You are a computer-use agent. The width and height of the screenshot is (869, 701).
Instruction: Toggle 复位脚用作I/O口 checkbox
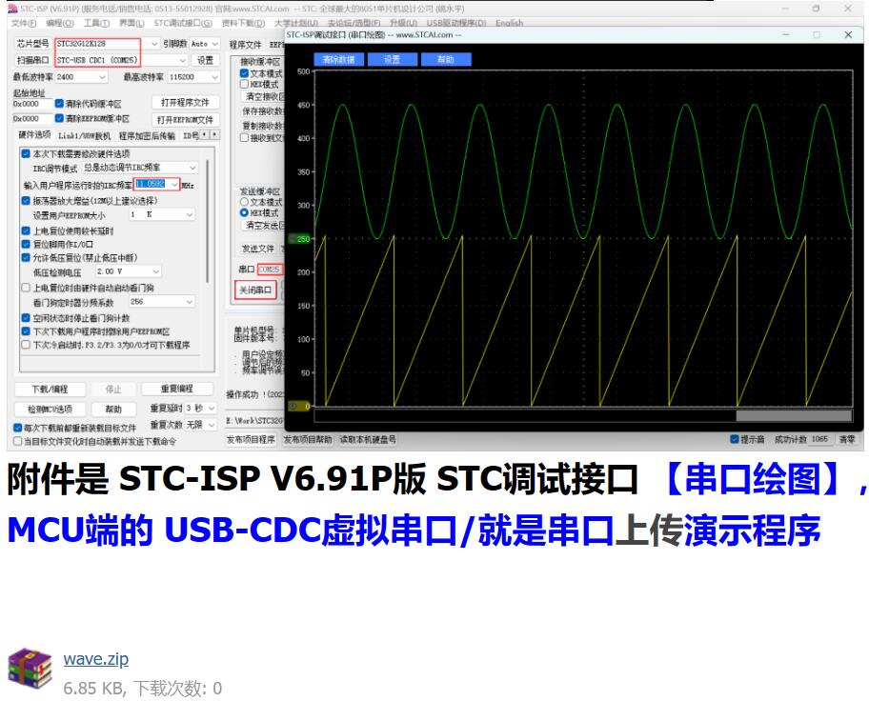[26, 244]
